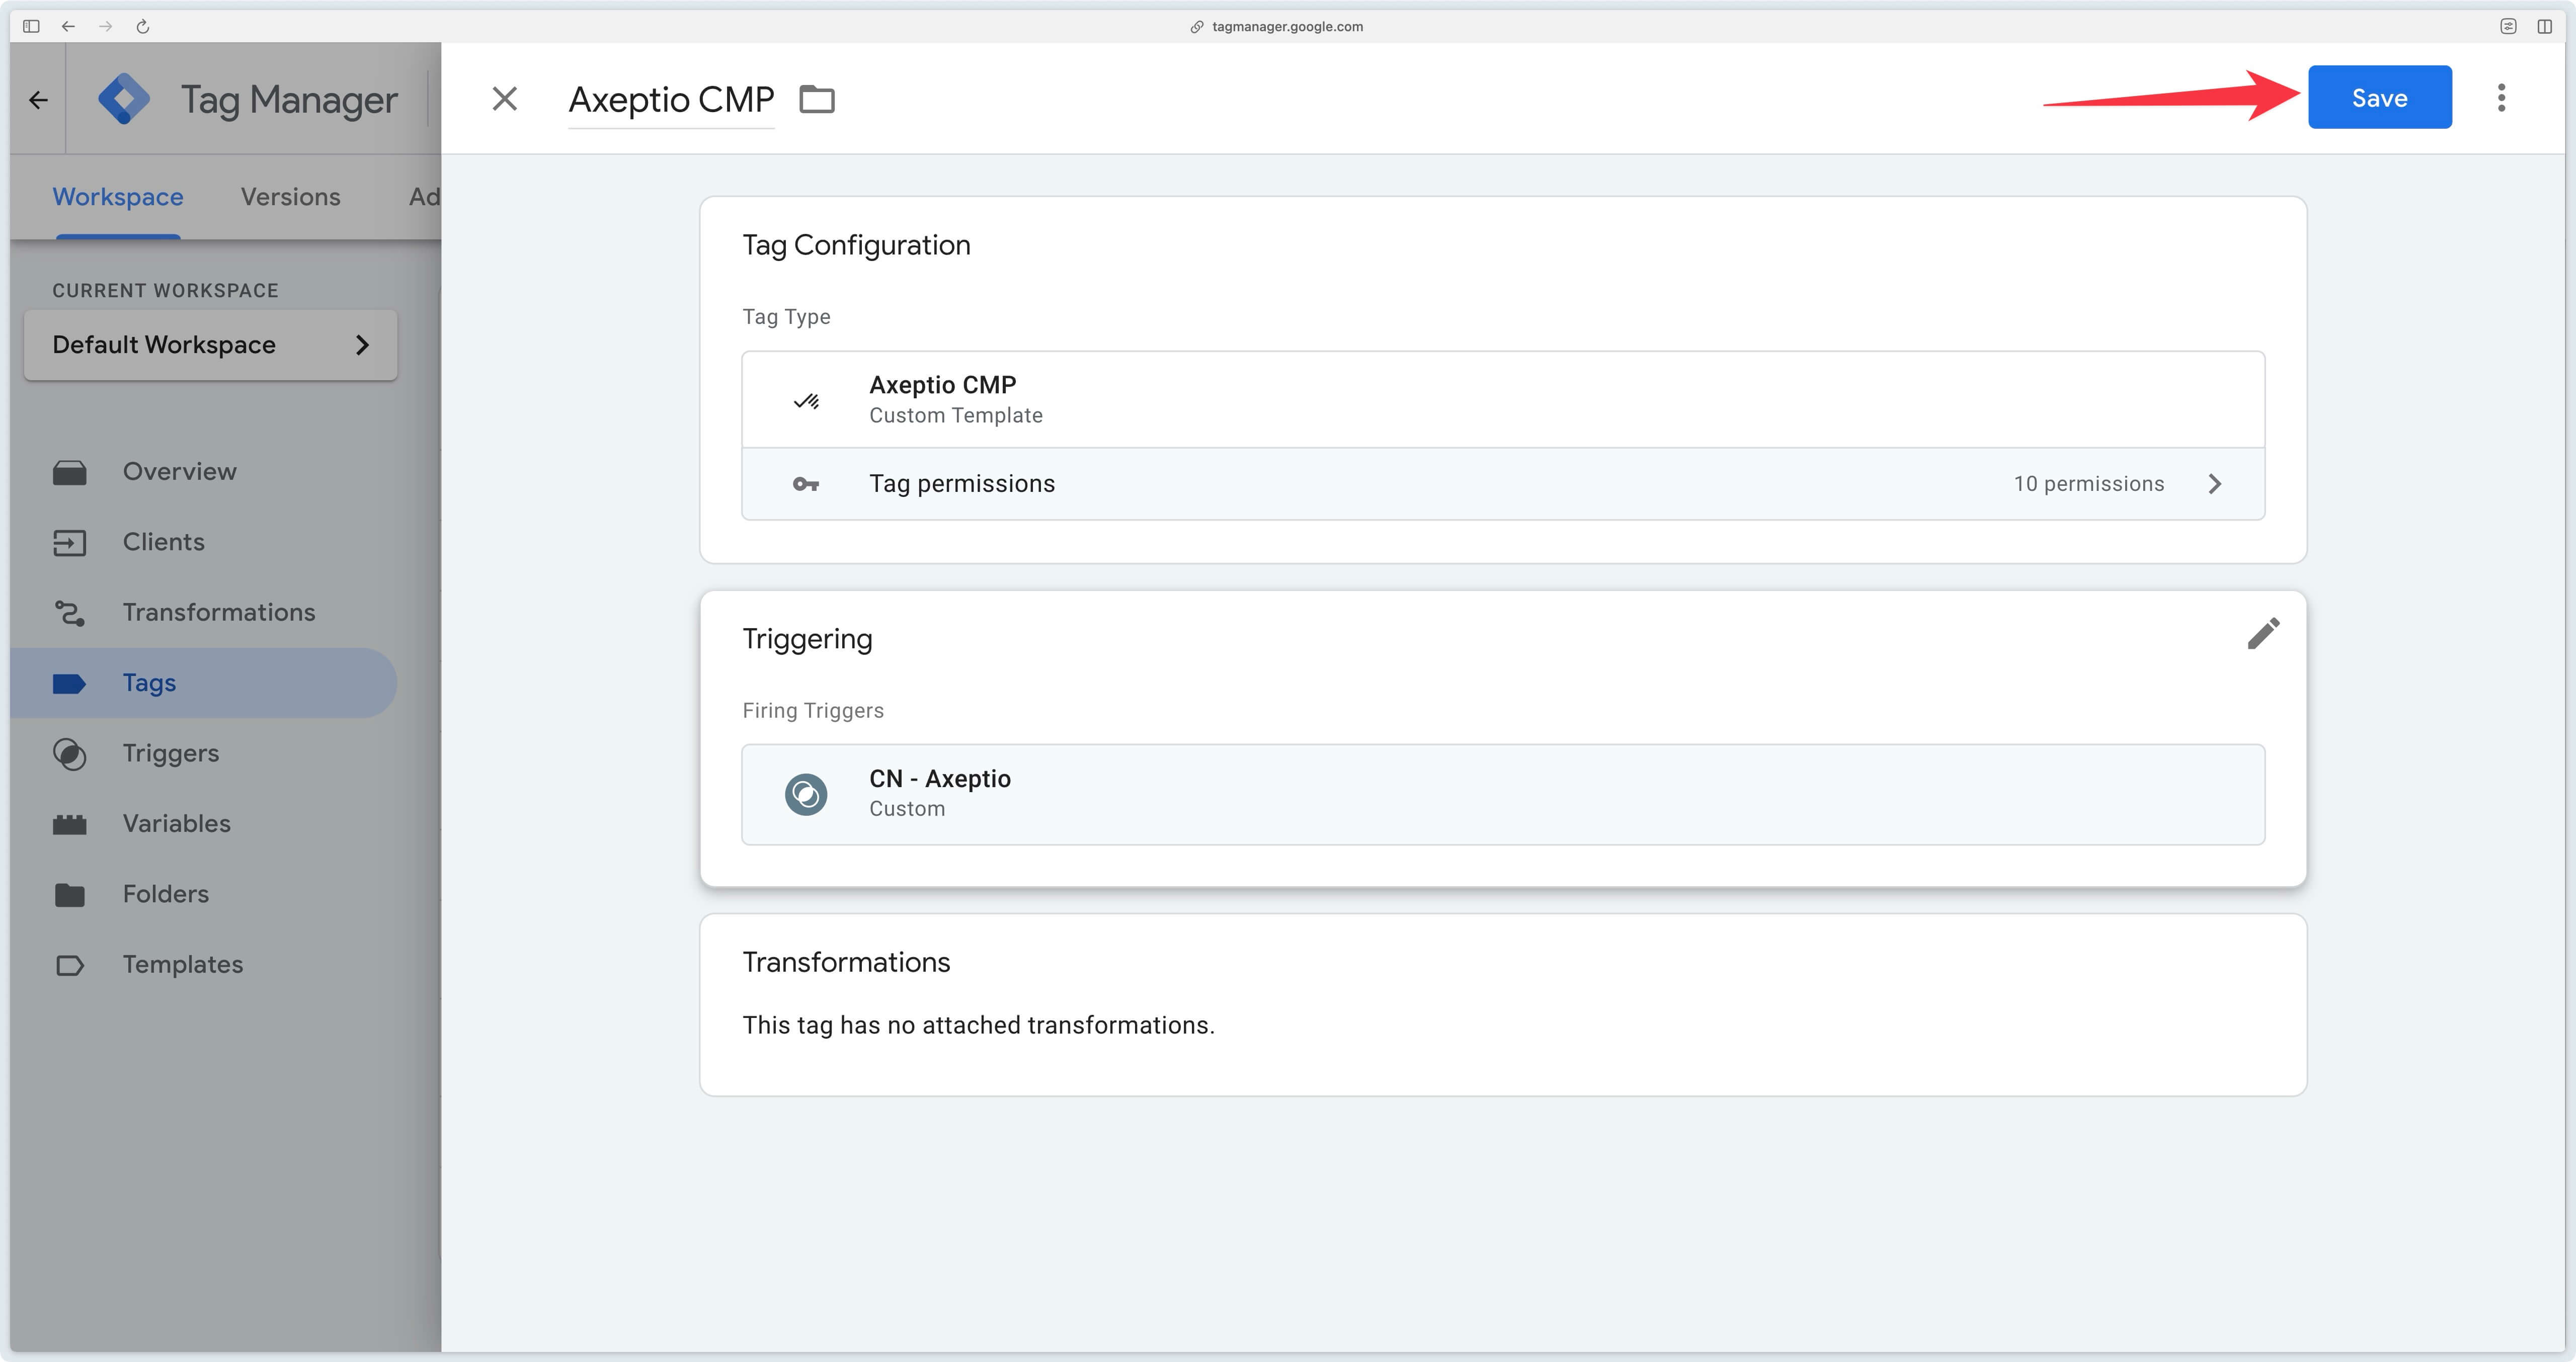Expand Tag permissions with the chevron arrow
This screenshot has height=1362, width=2576.
click(2214, 484)
